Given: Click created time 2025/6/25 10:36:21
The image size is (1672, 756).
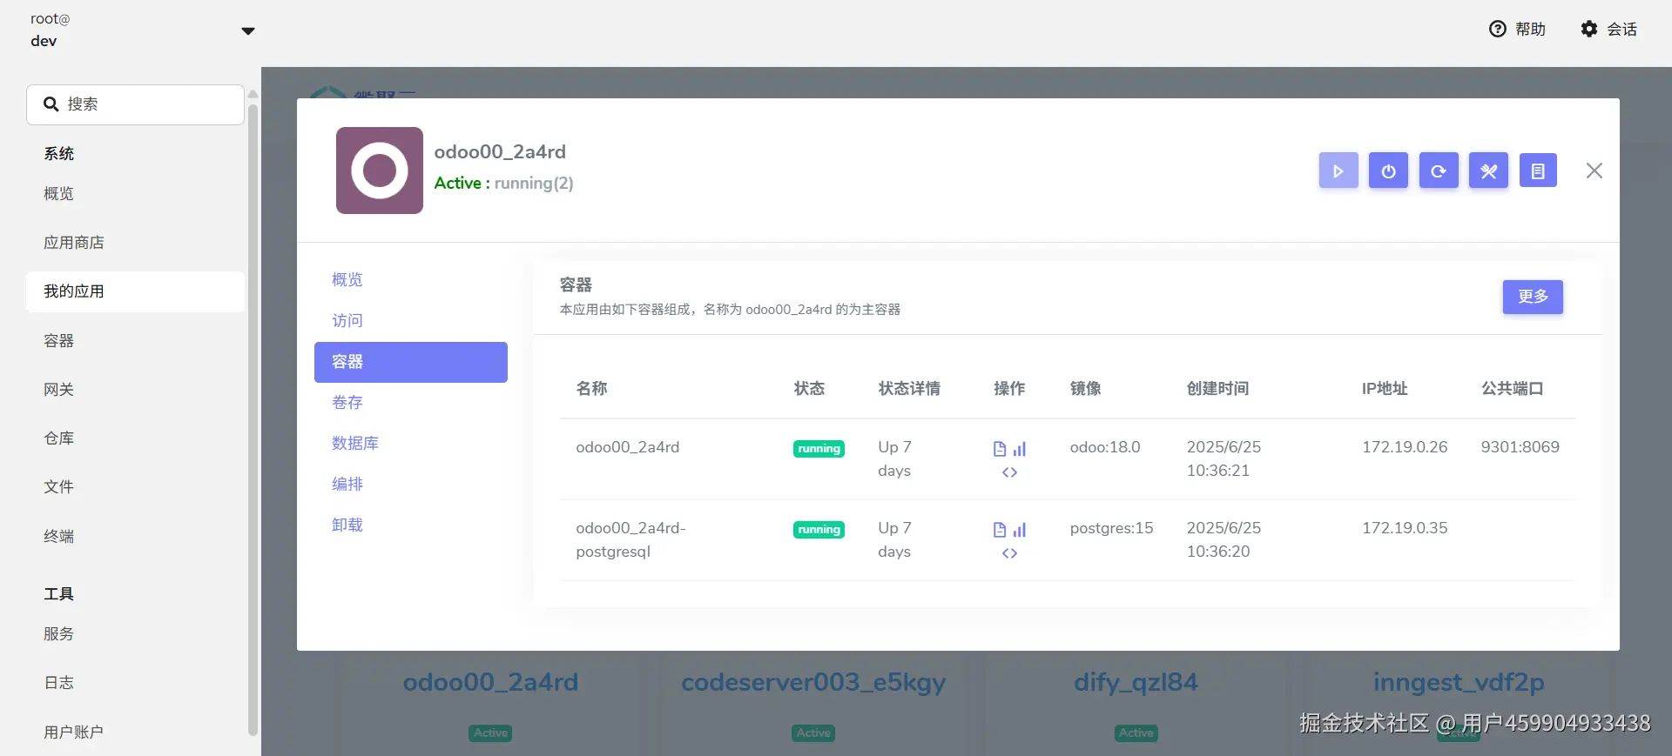Looking at the screenshot, I should click(1224, 458).
